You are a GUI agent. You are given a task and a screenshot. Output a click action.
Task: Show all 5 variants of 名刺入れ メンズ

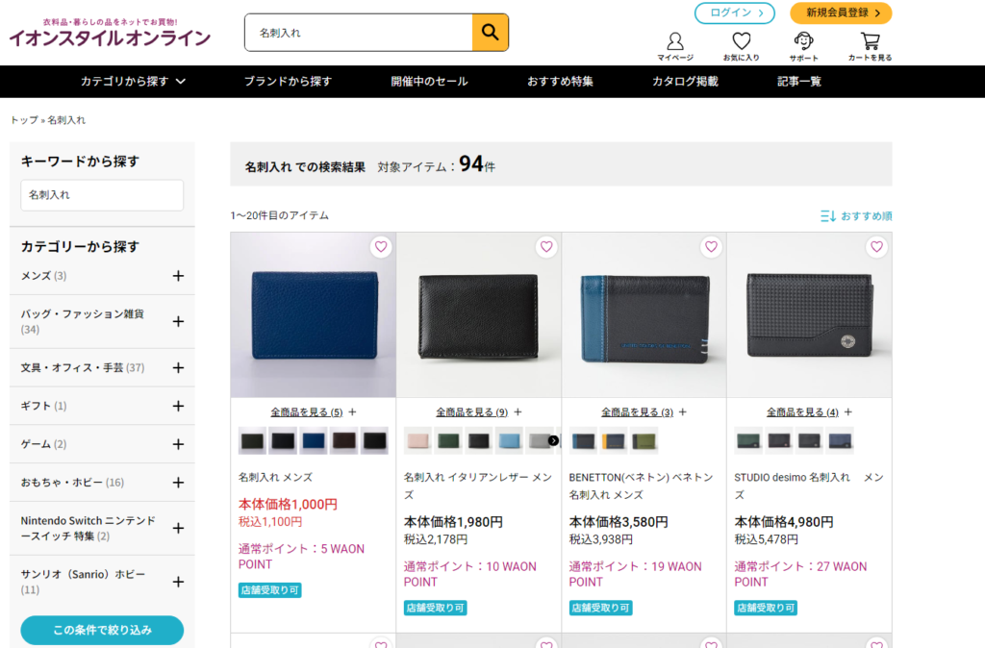[x=307, y=411]
